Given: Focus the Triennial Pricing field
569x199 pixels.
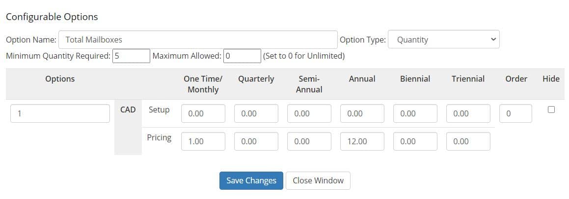Looking at the screenshot, I should (x=468, y=141).
